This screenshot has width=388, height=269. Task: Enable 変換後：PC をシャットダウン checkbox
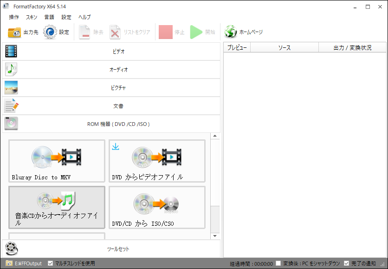[278, 263]
